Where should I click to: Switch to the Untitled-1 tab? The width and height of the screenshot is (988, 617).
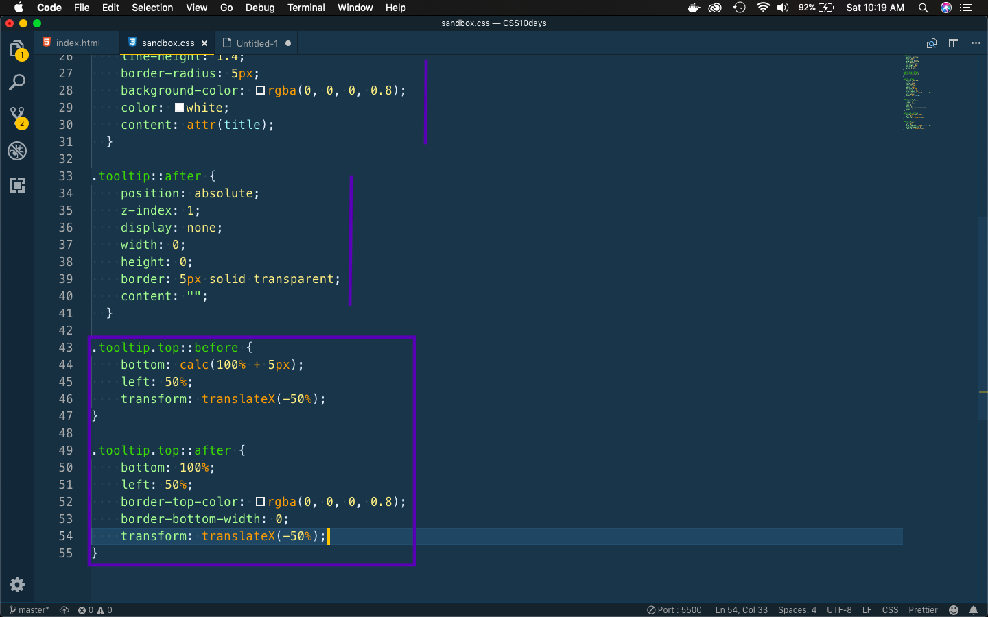(257, 43)
